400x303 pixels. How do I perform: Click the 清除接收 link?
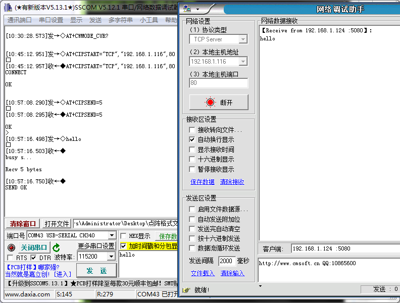pyautogui.click(x=232, y=182)
